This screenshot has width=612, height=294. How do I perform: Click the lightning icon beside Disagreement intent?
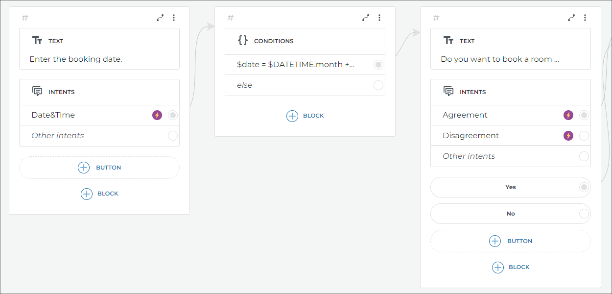(568, 136)
